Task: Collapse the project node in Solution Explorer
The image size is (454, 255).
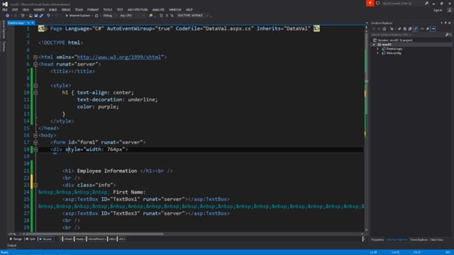Action: [x=374, y=45]
